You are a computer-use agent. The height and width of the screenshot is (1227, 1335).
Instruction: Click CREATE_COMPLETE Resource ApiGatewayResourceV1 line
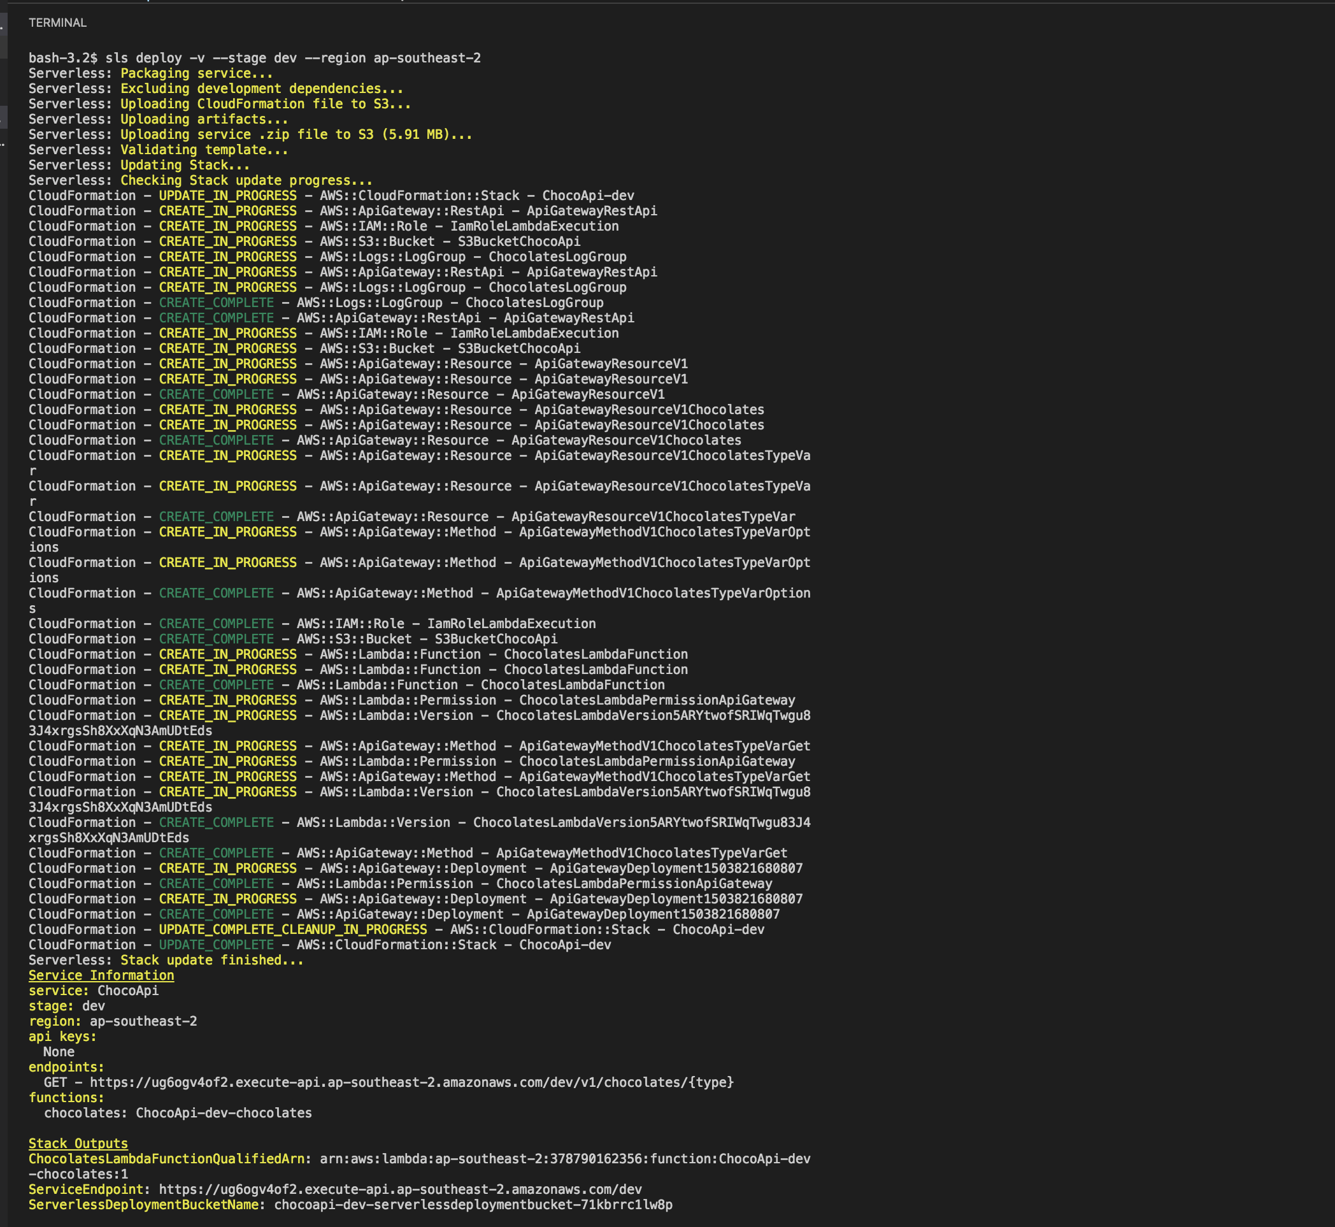pos(346,394)
